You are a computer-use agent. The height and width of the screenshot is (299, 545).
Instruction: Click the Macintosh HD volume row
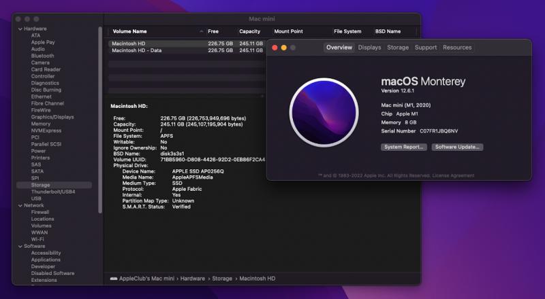pos(188,43)
